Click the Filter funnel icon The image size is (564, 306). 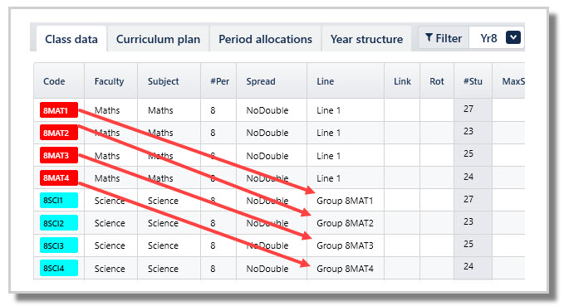(x=429, y=37)
